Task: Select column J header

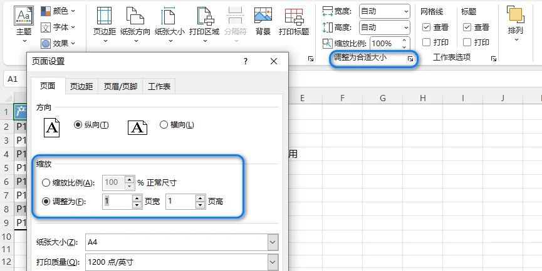Action: [x=503, y=99]
